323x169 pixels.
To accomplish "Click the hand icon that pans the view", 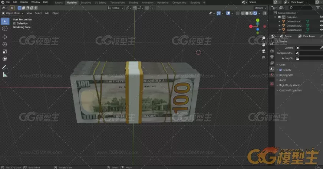I will pyautogui.click(x=263, y=44).
